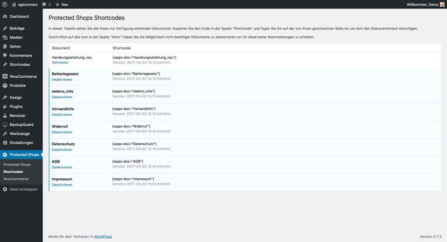Click the WordPress logo icon in admin bar
Image resolution: width=447 pixels, height=242 pixels.
point(4,4)
